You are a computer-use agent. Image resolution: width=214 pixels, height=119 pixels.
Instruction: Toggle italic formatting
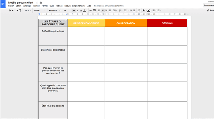point(78,10)
